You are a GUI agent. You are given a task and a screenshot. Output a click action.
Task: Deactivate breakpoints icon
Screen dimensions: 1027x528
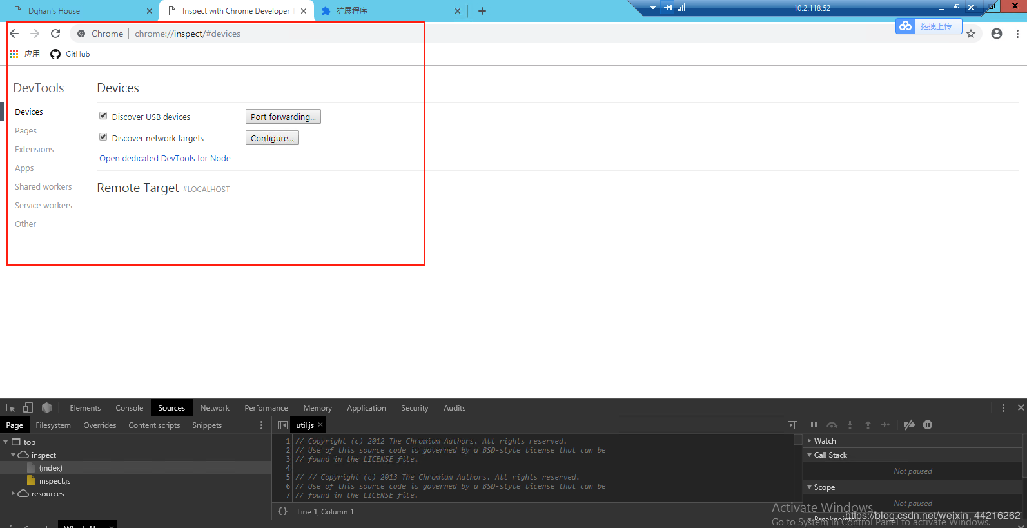click(909, 425)
